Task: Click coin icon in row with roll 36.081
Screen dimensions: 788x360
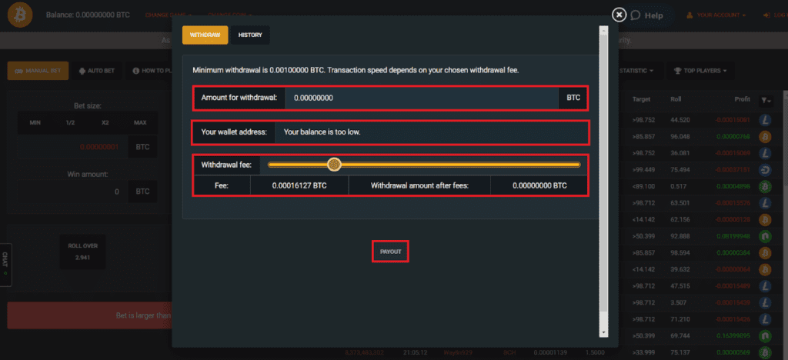Action: point(765,153)
